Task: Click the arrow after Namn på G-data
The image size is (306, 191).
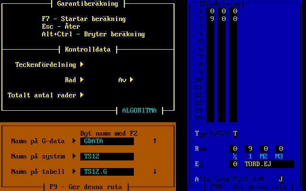Action: point(75,141)
